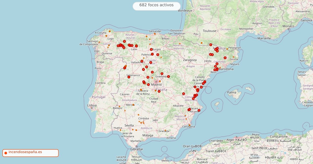This screenshot has width=313, height=164.
Task: Select the red marker just southwest of Madrid label
Action: coord(148,85)
